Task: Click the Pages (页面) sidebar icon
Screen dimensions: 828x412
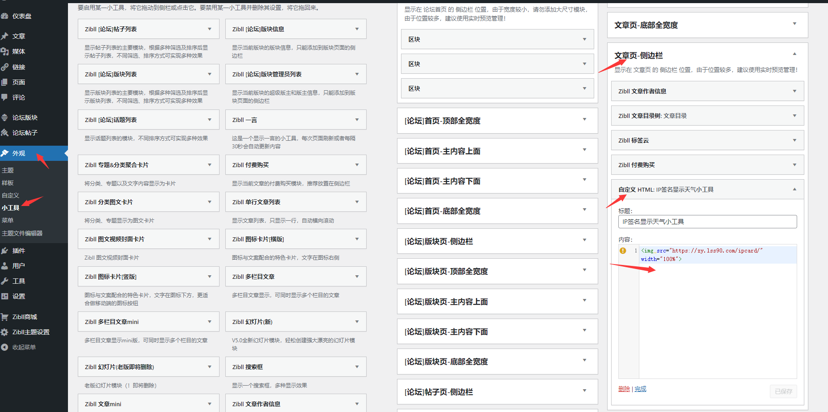Action: [5, 82]
